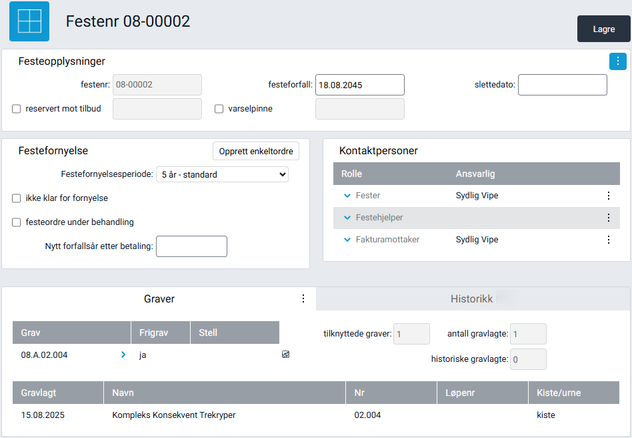Viewport: 632px width, 438px height.
Task: Toggle the varselpinne checkbox
Action: point(219,109)
